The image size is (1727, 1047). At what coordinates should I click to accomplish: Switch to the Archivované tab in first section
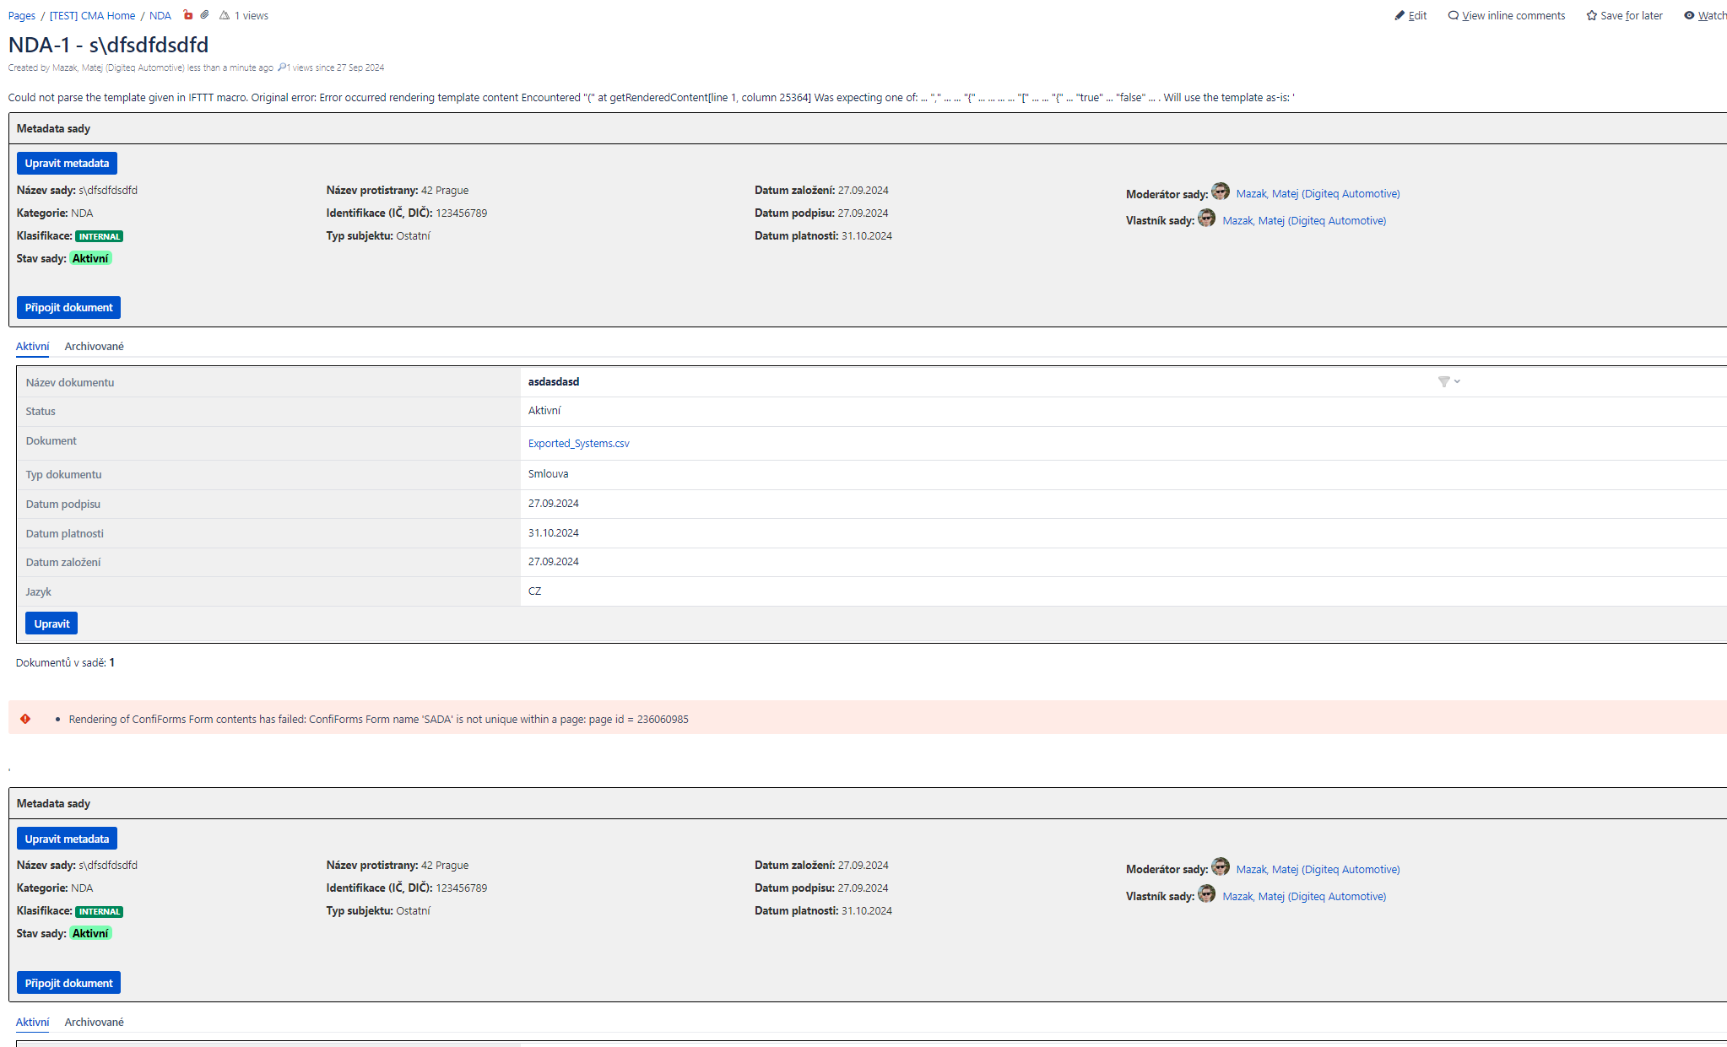click(x=94, y=347)
